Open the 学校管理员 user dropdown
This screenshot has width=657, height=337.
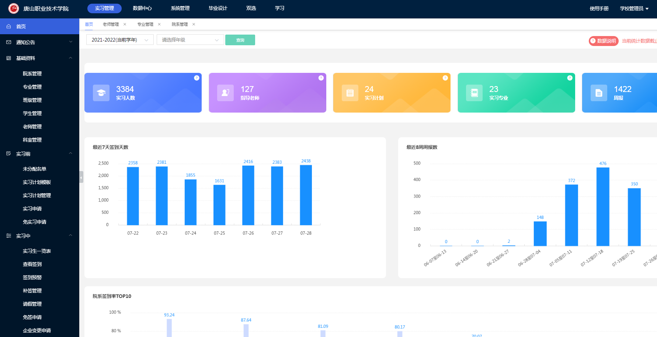pos(634,8)
